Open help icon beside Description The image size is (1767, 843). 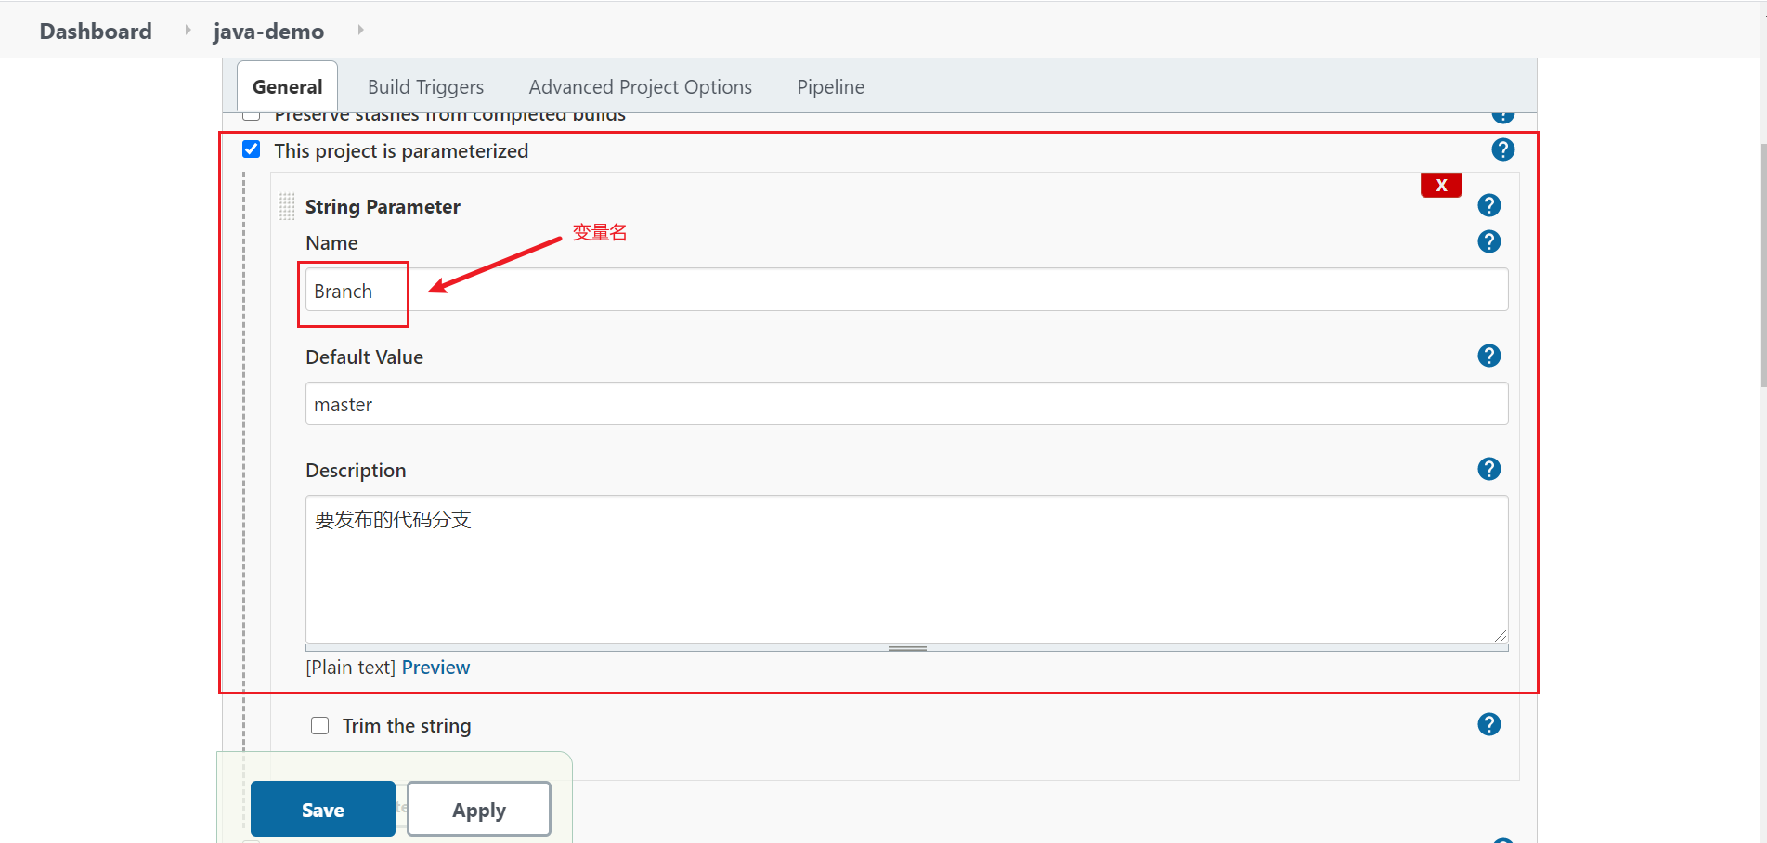pos(1488,469)
